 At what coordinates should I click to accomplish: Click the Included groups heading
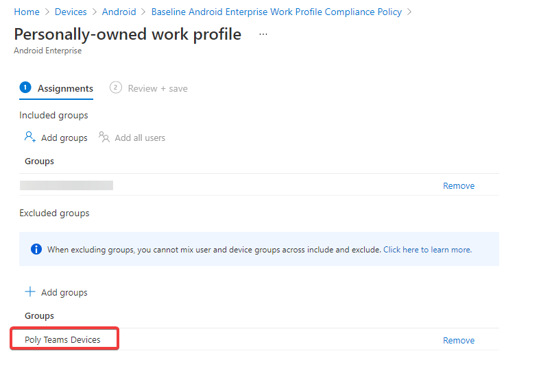[x=53, y=115]
